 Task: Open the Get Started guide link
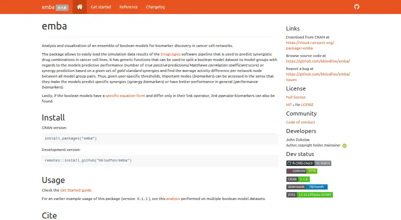pos(76,190)
